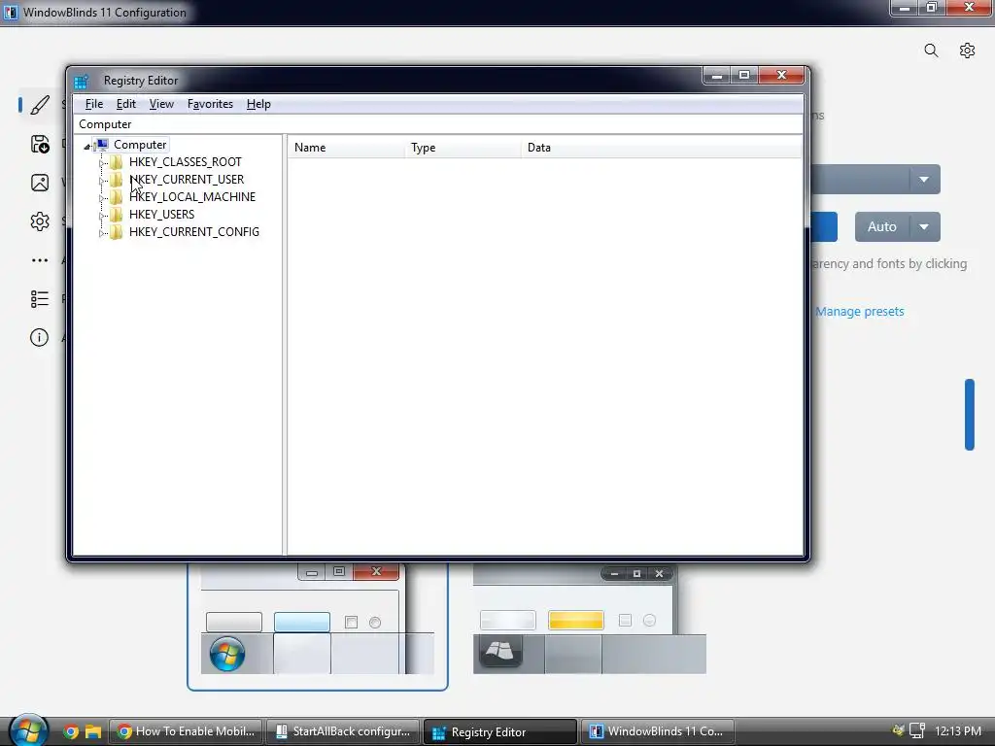The width and height of the screenshot is (995, 746).
Task: Click the system tray clock 12:13 PM
Action: pos(958,731)
